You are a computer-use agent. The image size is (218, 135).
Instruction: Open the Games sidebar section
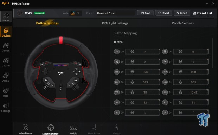point(6,47)
